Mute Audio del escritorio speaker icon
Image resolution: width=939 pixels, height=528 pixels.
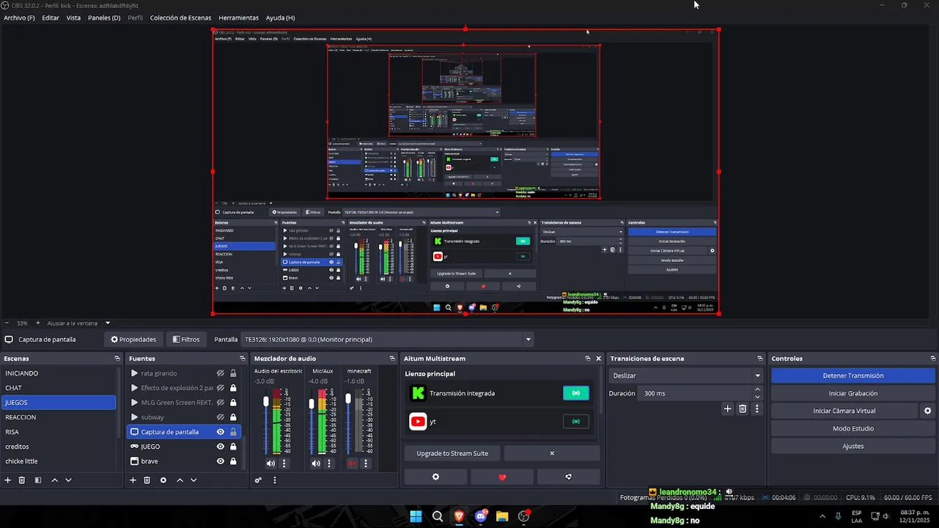click(270, 463)
